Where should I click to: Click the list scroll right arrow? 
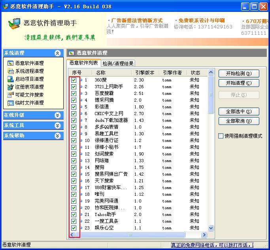click(204, 235)
